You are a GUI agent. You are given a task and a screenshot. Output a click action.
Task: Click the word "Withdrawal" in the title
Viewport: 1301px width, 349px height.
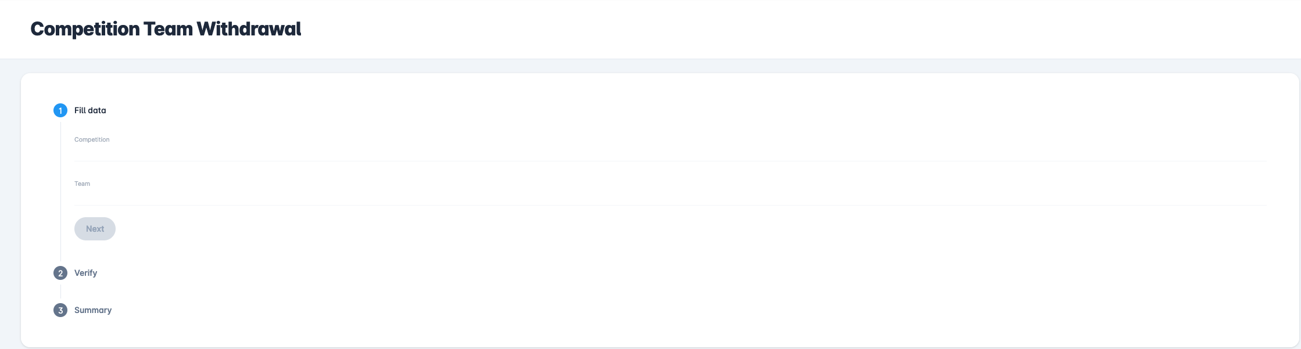[x=249, y=29]
